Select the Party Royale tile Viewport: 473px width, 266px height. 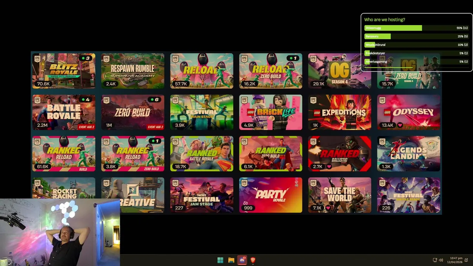270,195
